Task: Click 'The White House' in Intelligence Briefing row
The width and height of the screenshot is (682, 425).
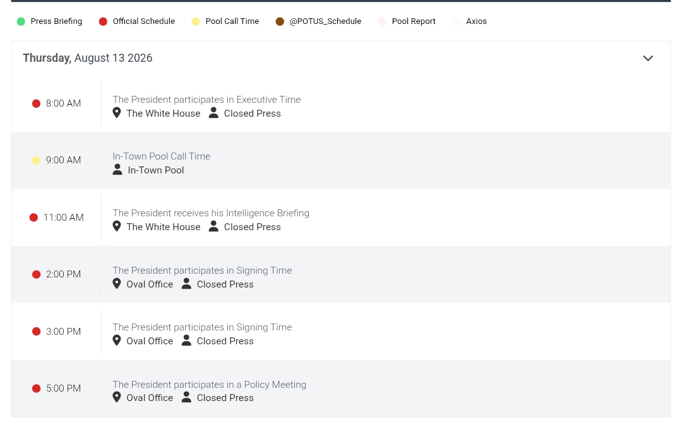Action: [163, 226]
